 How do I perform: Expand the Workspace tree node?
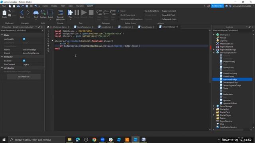(214, 35)
